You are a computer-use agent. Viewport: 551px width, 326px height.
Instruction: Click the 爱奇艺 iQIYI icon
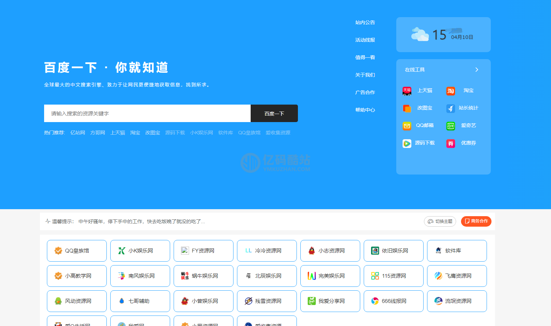point(451,126)
